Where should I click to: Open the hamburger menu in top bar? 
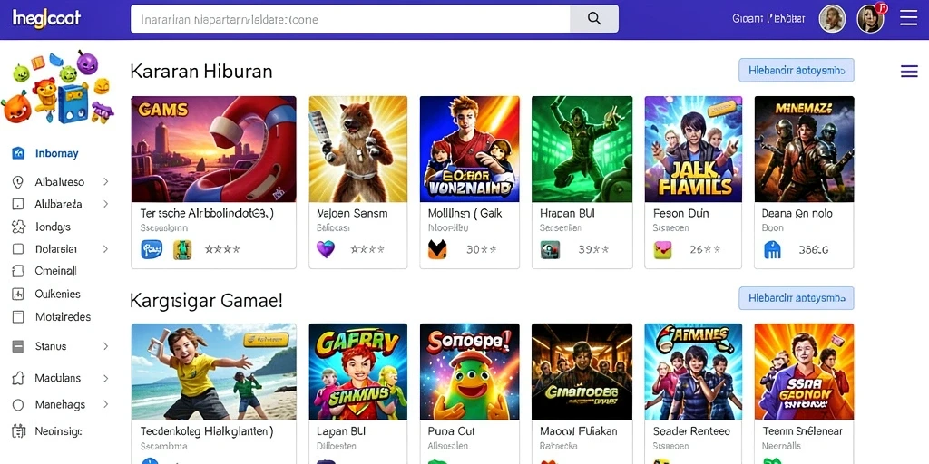click(908, 18)
